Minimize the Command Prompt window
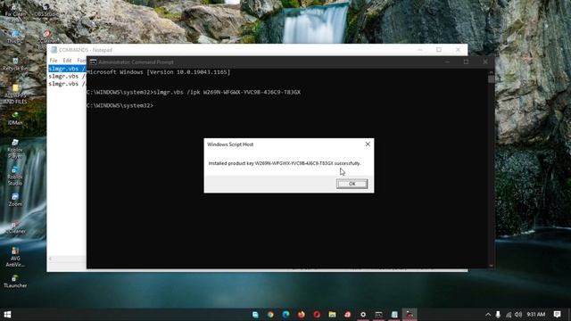 click(447, 62)
